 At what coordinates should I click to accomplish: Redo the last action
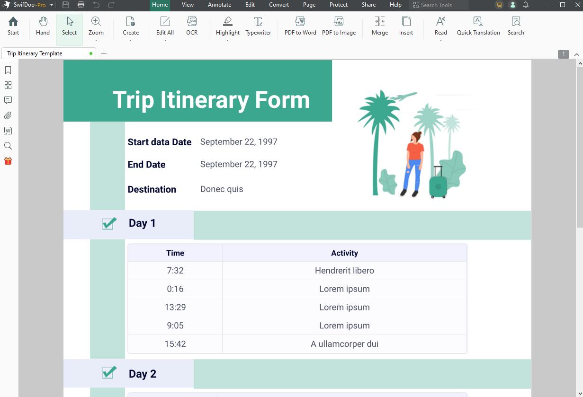[111, 5]
